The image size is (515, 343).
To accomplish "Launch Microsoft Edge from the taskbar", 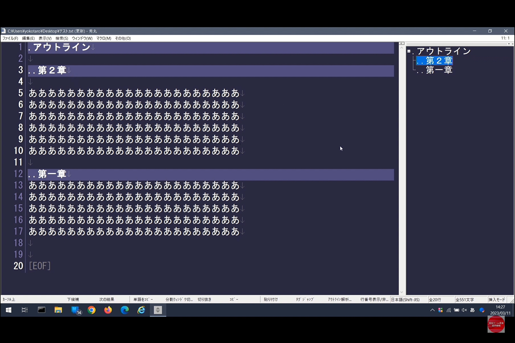I will [x=125, y=310].
